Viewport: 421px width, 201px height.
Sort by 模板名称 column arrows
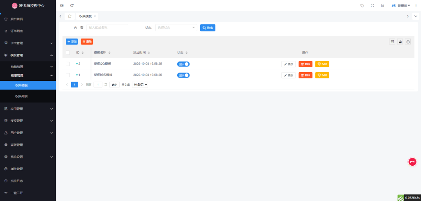[x=109, y=53]
